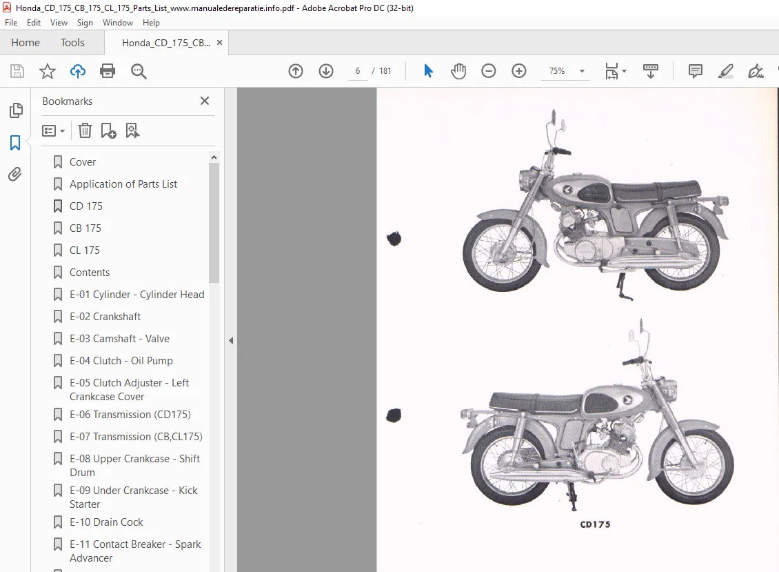This screenshot has height=572, width=779.
Task: Click the bookmarks list scrollbar thumb
Action: pos(214,223)
